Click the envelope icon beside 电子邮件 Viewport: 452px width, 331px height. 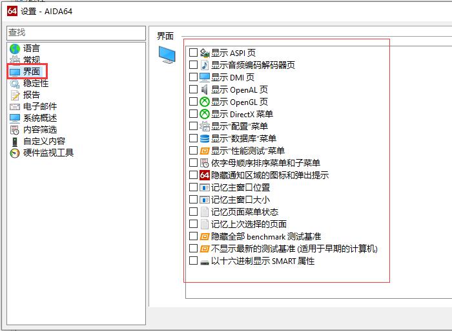[x=15, y=107]
